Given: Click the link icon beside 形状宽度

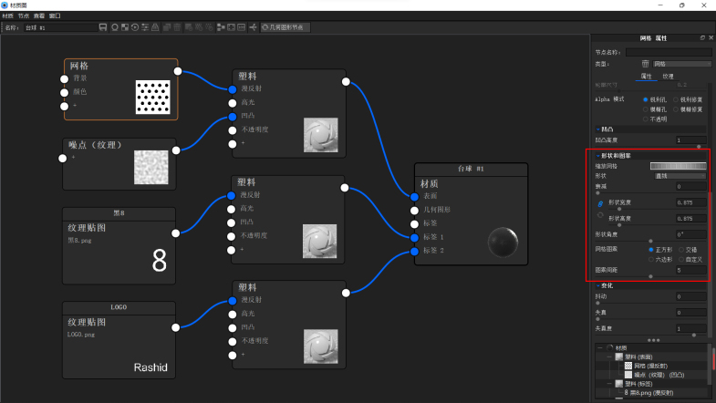Looking at the screenshot, I should click(600, 202).
